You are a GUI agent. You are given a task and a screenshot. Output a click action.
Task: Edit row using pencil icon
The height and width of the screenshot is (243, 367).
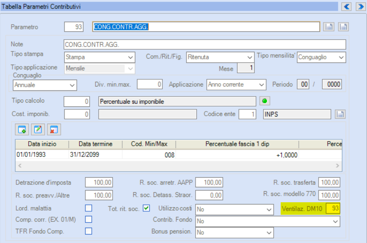tap(38, 129)
